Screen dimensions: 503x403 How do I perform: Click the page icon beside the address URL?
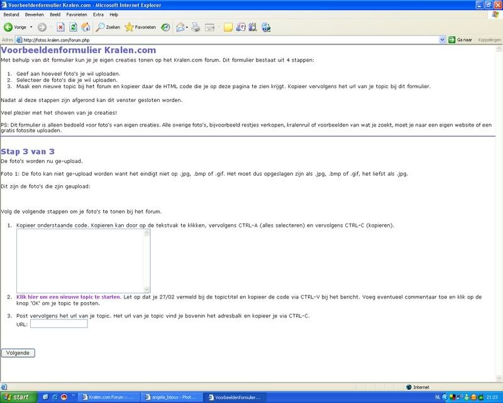19,40
